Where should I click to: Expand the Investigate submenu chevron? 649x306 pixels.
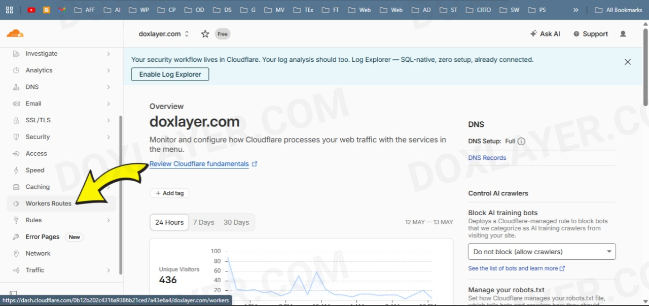tap(109, 54)
